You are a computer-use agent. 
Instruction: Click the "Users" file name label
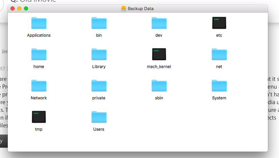pos(99,129)
